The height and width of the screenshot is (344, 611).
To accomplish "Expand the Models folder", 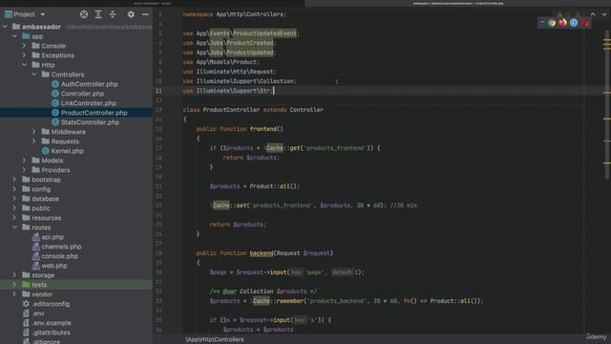I will click(25, 161).
